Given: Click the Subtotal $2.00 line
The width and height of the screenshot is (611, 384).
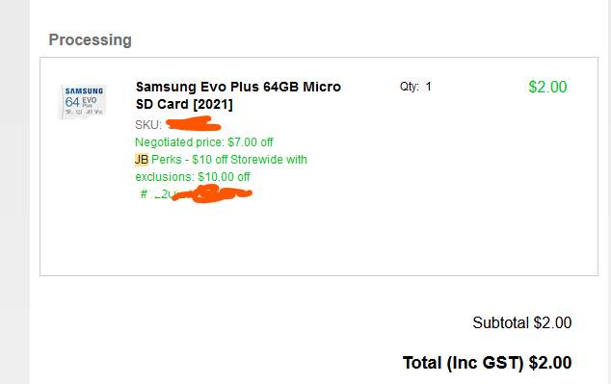Looking at the screenshot, I should point(521,322).
